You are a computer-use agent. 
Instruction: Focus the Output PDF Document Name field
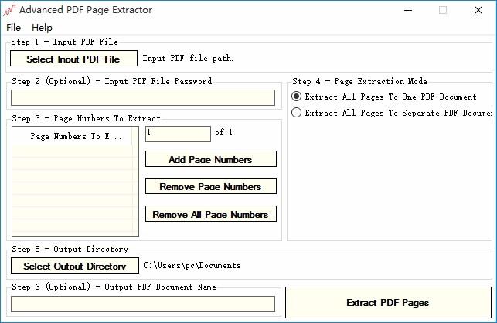(142, 304)
